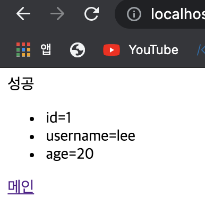Open the 앱 apps grid shortcut

[33, 49]
